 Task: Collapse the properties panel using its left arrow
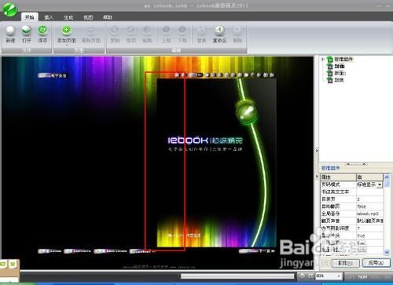[317, 177]
